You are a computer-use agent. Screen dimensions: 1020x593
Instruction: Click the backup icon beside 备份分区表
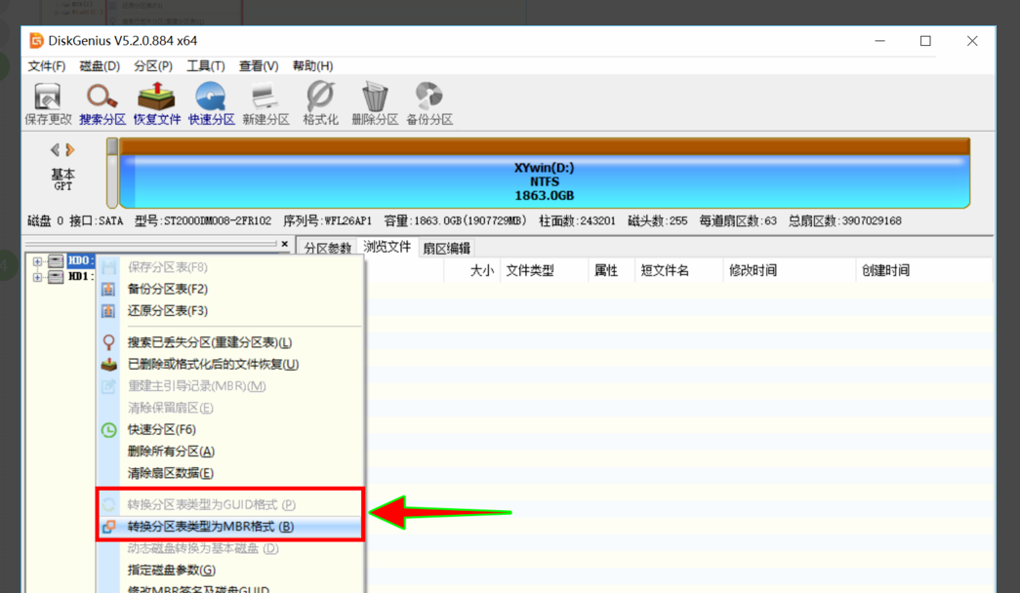point(108,289)
